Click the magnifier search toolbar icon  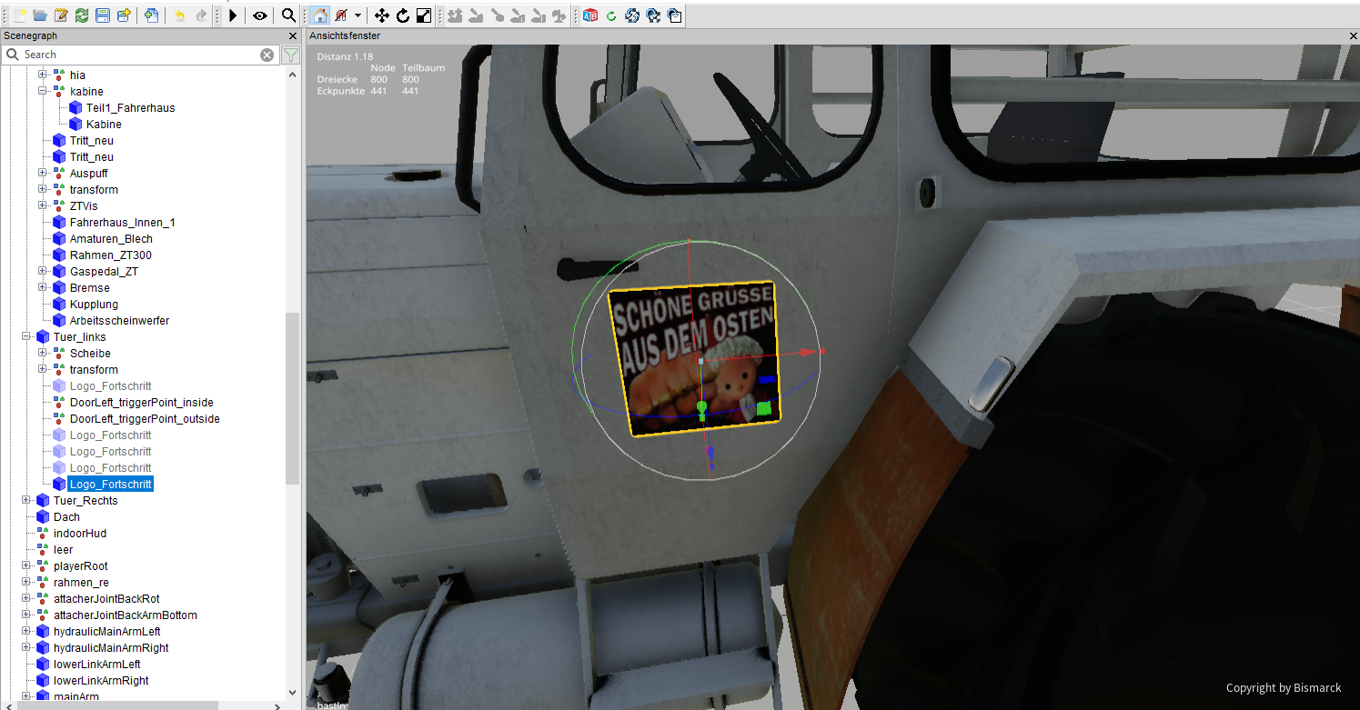[288, 15]
